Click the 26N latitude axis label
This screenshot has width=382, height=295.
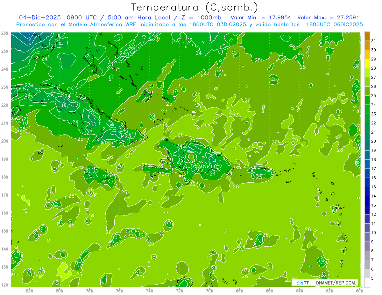tap(4, 33)
